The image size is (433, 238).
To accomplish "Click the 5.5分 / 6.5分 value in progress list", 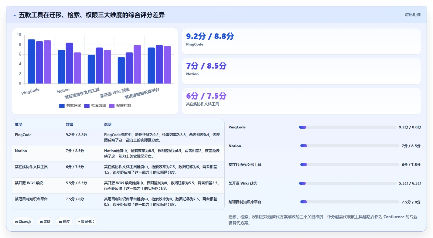I will click(410, 183).
